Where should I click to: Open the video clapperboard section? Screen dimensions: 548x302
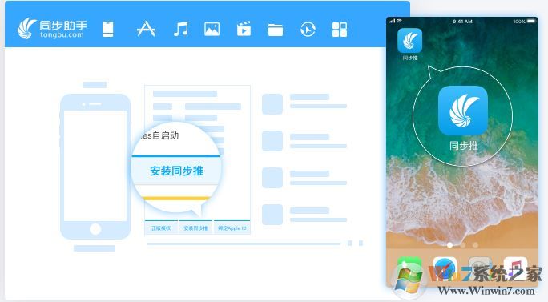click(x=244, y=29)
